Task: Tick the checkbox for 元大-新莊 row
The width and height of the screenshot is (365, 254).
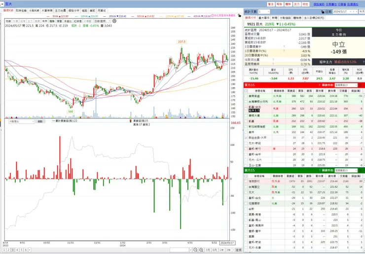Action: [x=246, y=143]
